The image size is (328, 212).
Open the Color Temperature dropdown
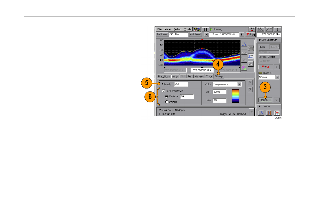click(x=227, y=84)
